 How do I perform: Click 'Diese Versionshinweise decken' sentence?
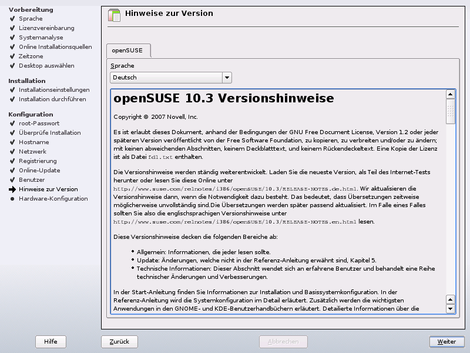(196, 237)
